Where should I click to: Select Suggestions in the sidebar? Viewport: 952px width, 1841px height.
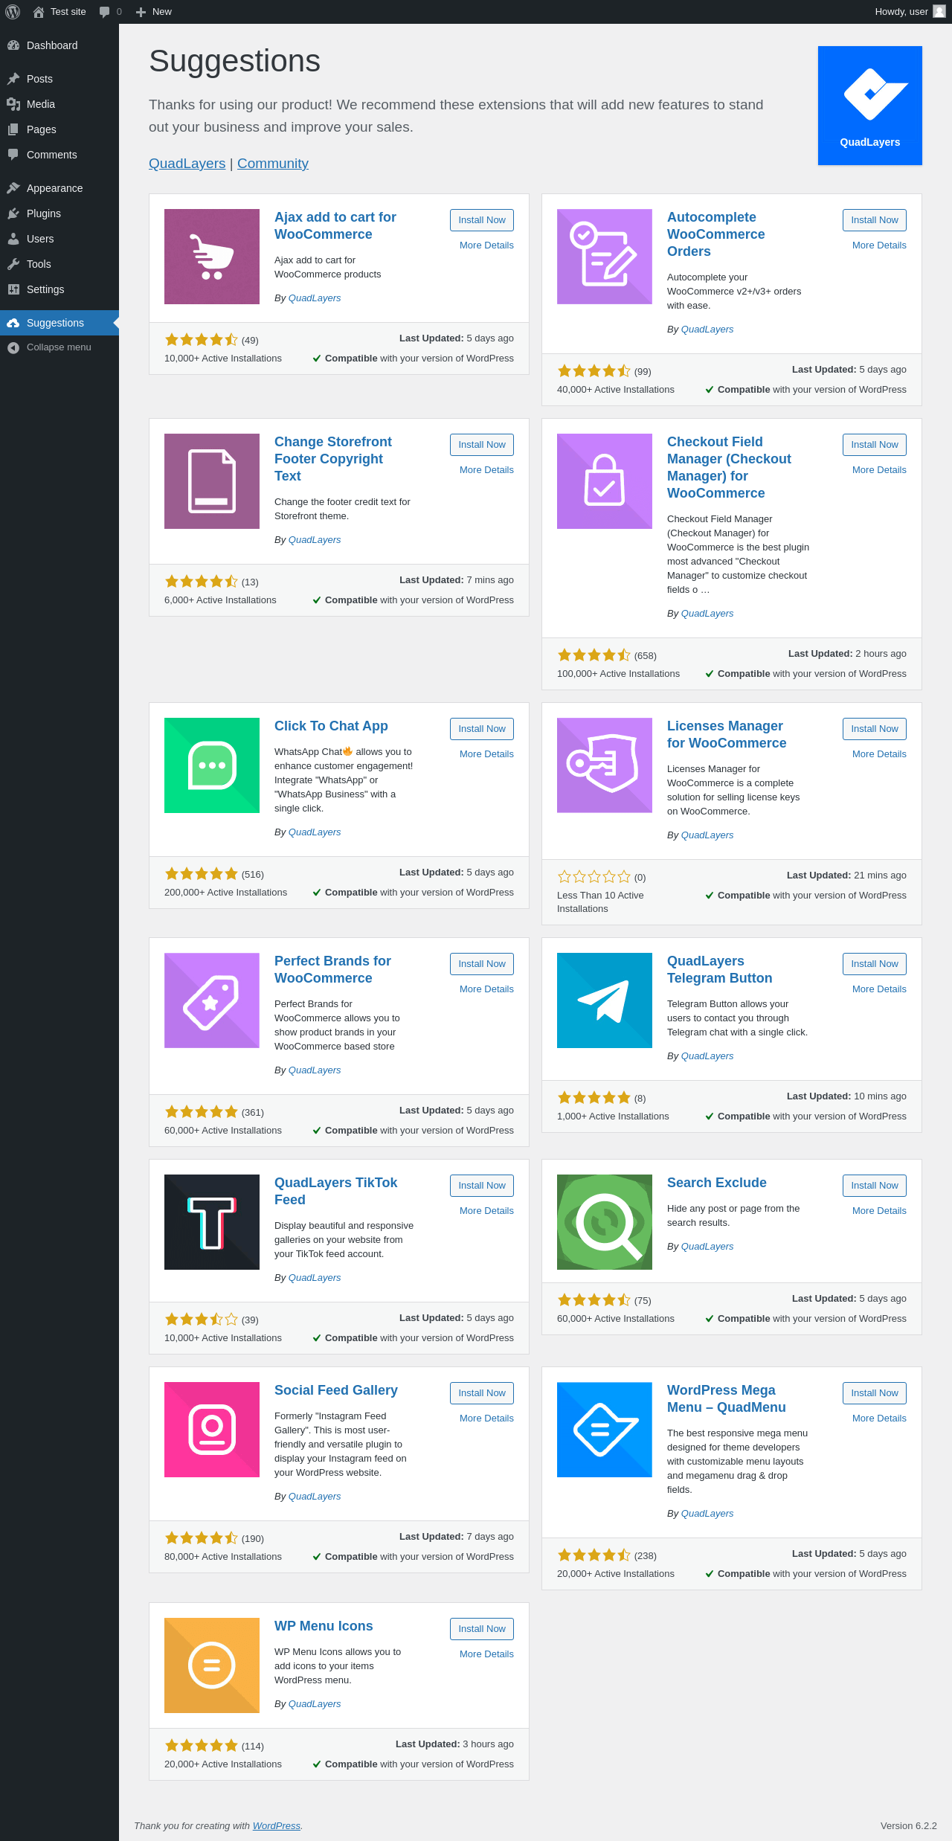point(59,323)
